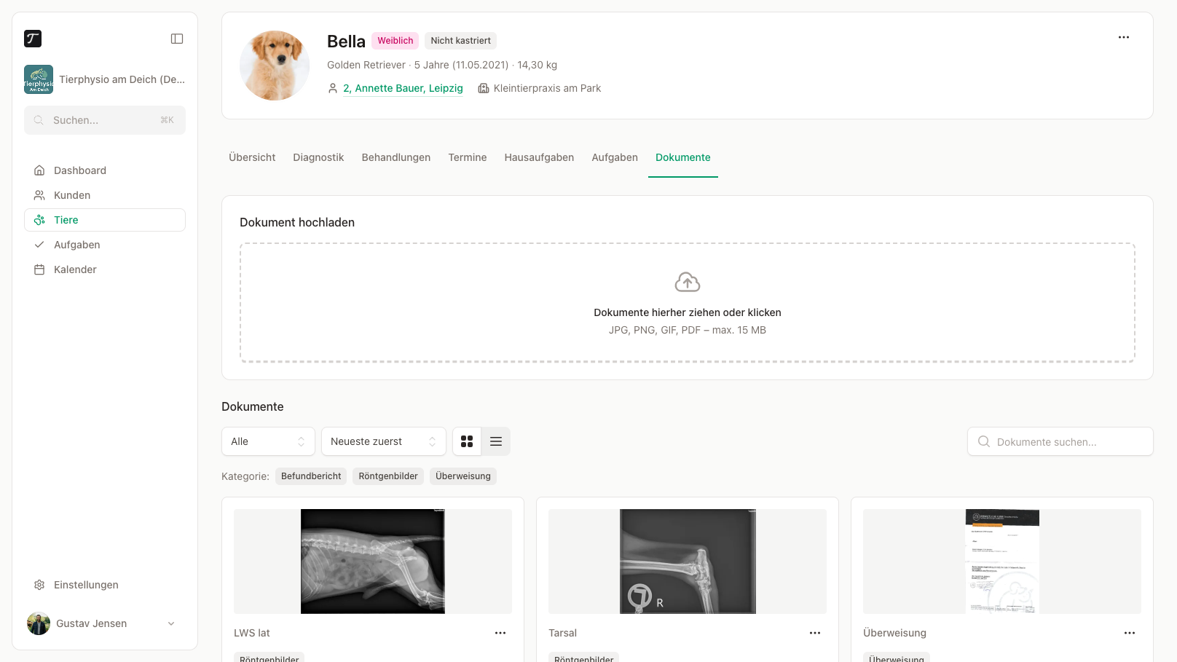Open Bella's three-dot options menu
Image resolution: width=1177 pixels, height=662 pixels.
[x=1124, y=37]
